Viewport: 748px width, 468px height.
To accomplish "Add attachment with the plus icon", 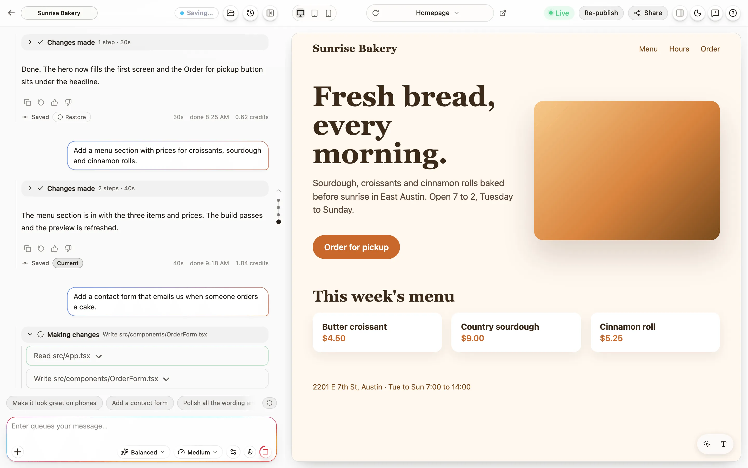I will [x=18, y=452].
